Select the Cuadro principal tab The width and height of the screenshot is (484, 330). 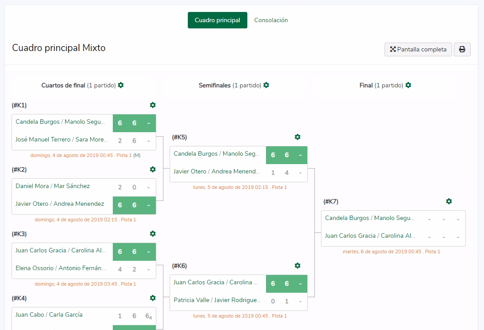click(217, 20)
